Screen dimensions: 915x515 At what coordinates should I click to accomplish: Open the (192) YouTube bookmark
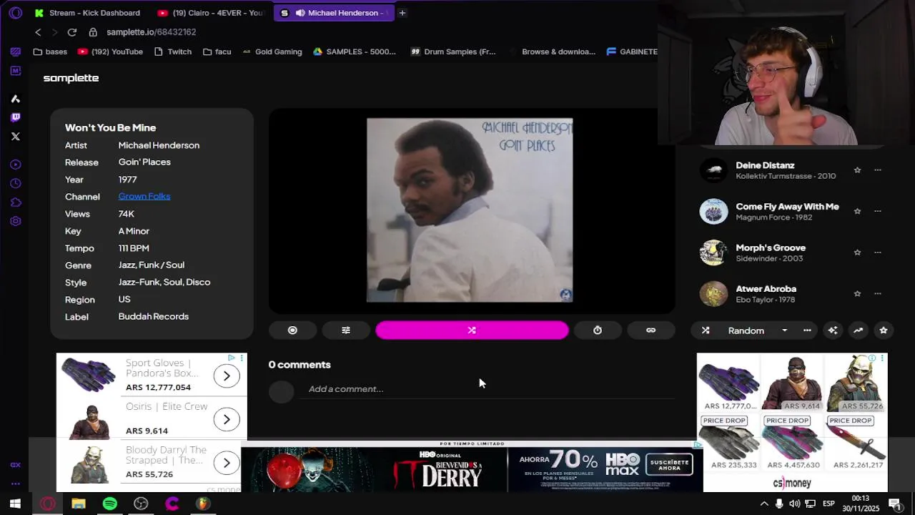110,51
